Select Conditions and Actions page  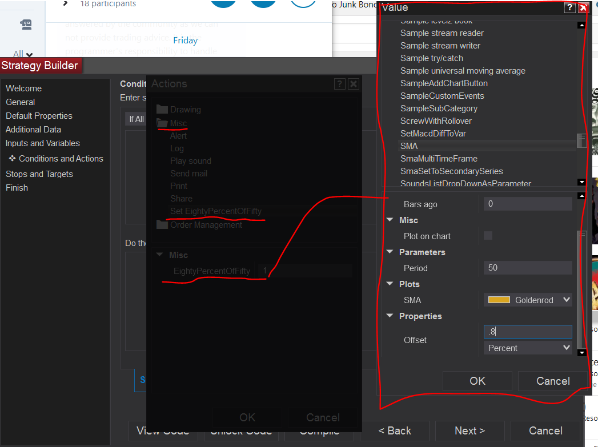click(x=61, y=159)
